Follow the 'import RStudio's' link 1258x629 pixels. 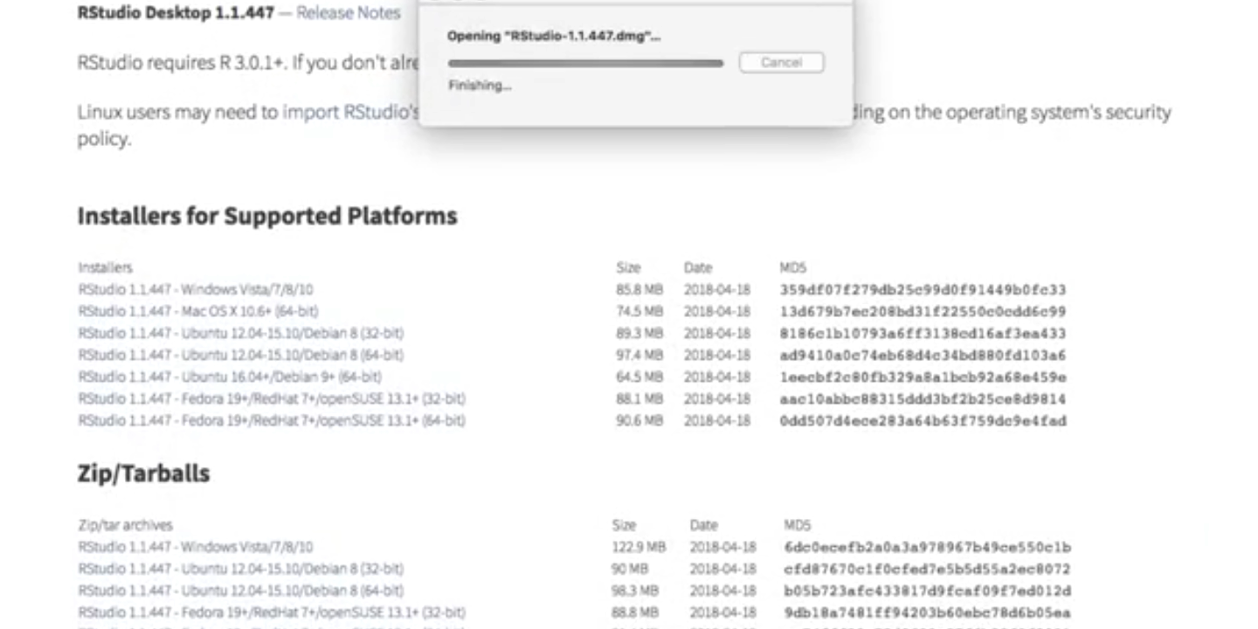pos(351,112)
